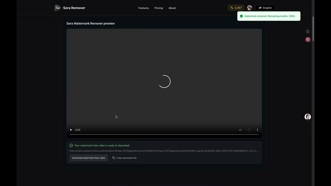Viewport: 331px width, 186px height.
Task: Click the 'Watermark removed' notification toast
Action: click(x=269, y=16)
